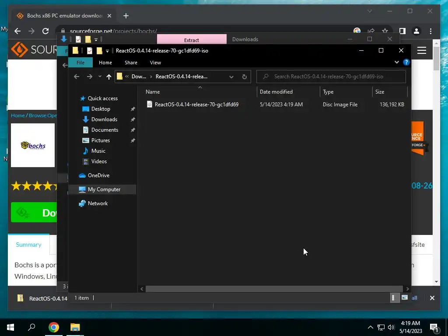Switch to Chrome from the taskbar
This screenshot has width=448, height=336.
[54, 327]
